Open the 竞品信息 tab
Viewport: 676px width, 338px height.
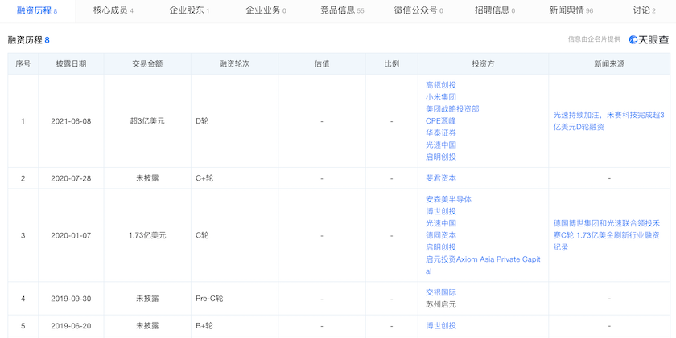click(342, 10)
